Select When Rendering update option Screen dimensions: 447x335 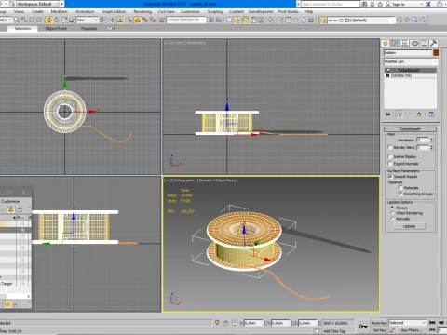click(392, 213)
